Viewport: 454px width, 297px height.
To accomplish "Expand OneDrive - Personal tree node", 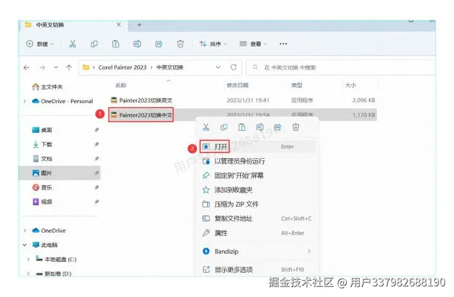I will pos(25,101).
